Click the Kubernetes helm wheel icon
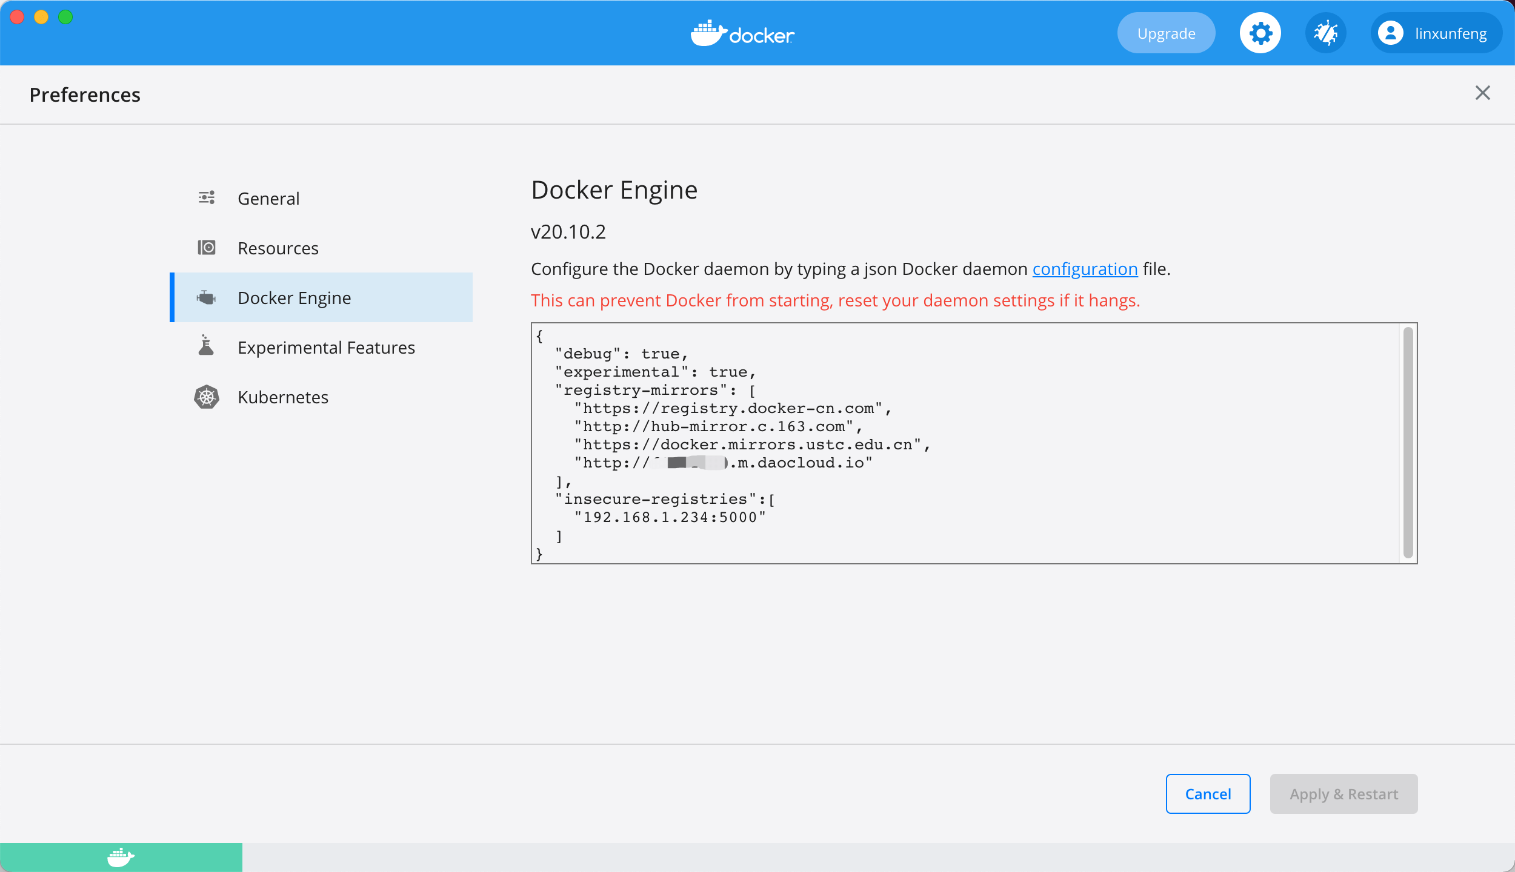 click(x=207, y=397)
